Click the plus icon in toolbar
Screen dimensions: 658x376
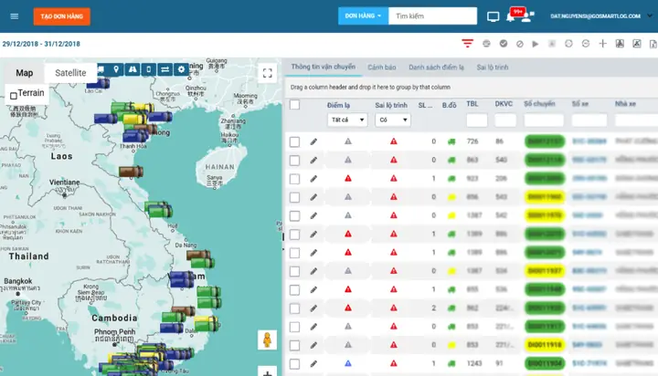[x=602, y=43]
